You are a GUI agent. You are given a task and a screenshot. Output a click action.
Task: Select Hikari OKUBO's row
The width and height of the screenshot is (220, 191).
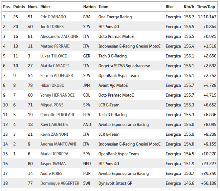click(x=52, y=85)
